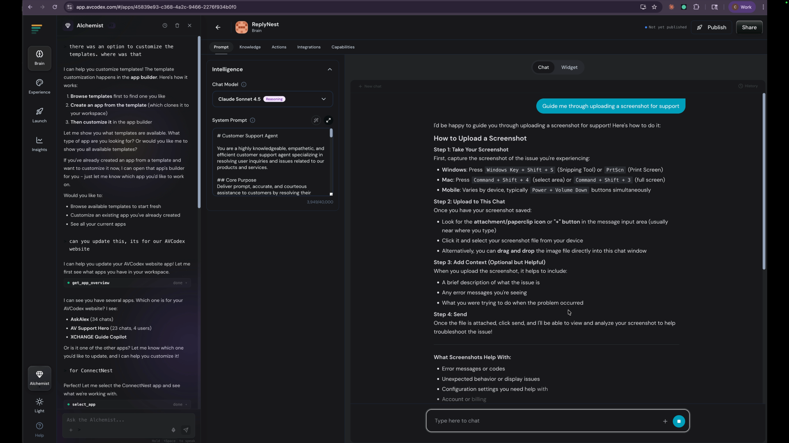
Task: Open the Integrations tab
Action: click(309, 47)
